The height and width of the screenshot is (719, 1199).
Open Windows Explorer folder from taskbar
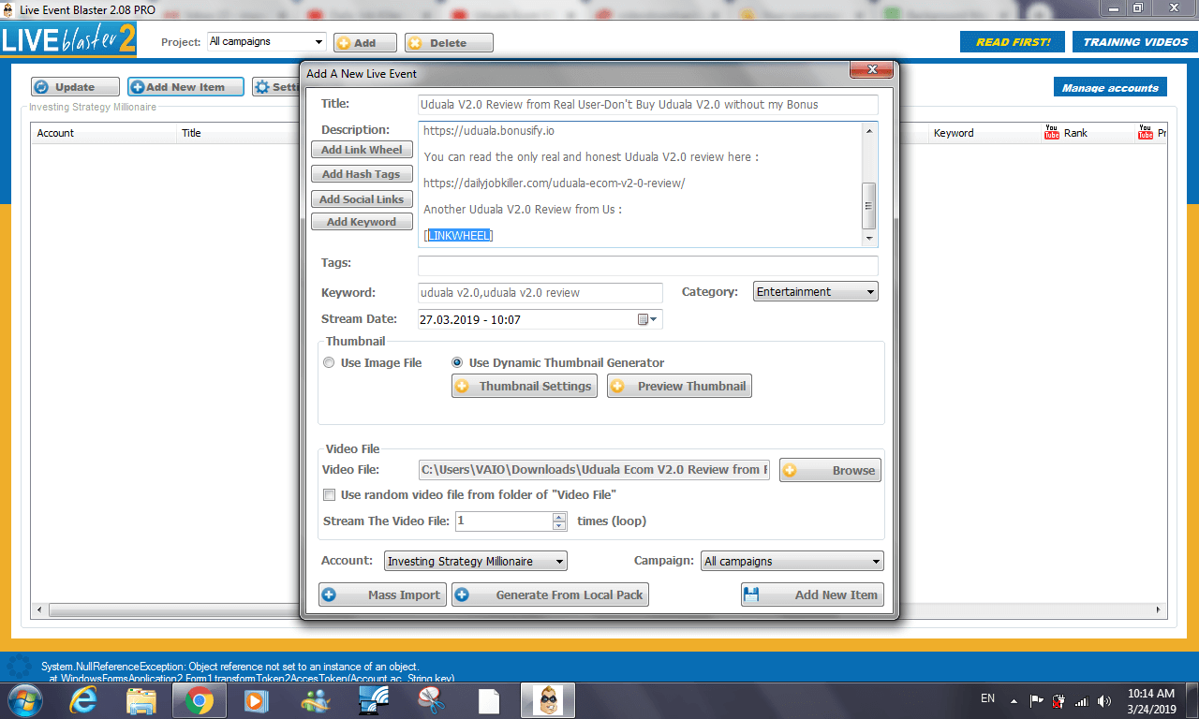tap(141, 700)
